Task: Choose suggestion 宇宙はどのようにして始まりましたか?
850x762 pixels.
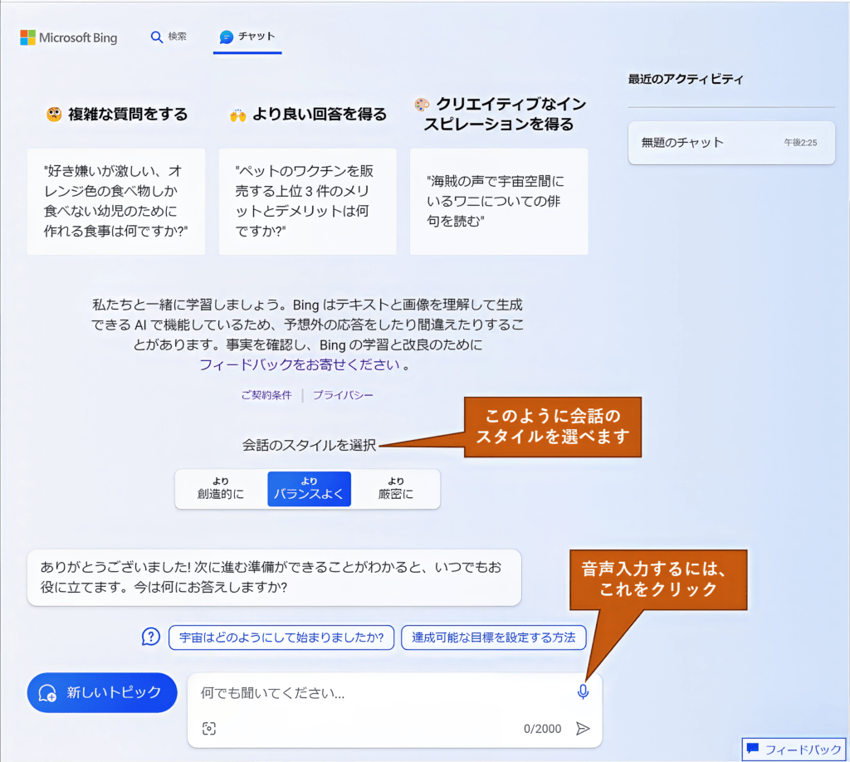Action: tap(281, 637)
